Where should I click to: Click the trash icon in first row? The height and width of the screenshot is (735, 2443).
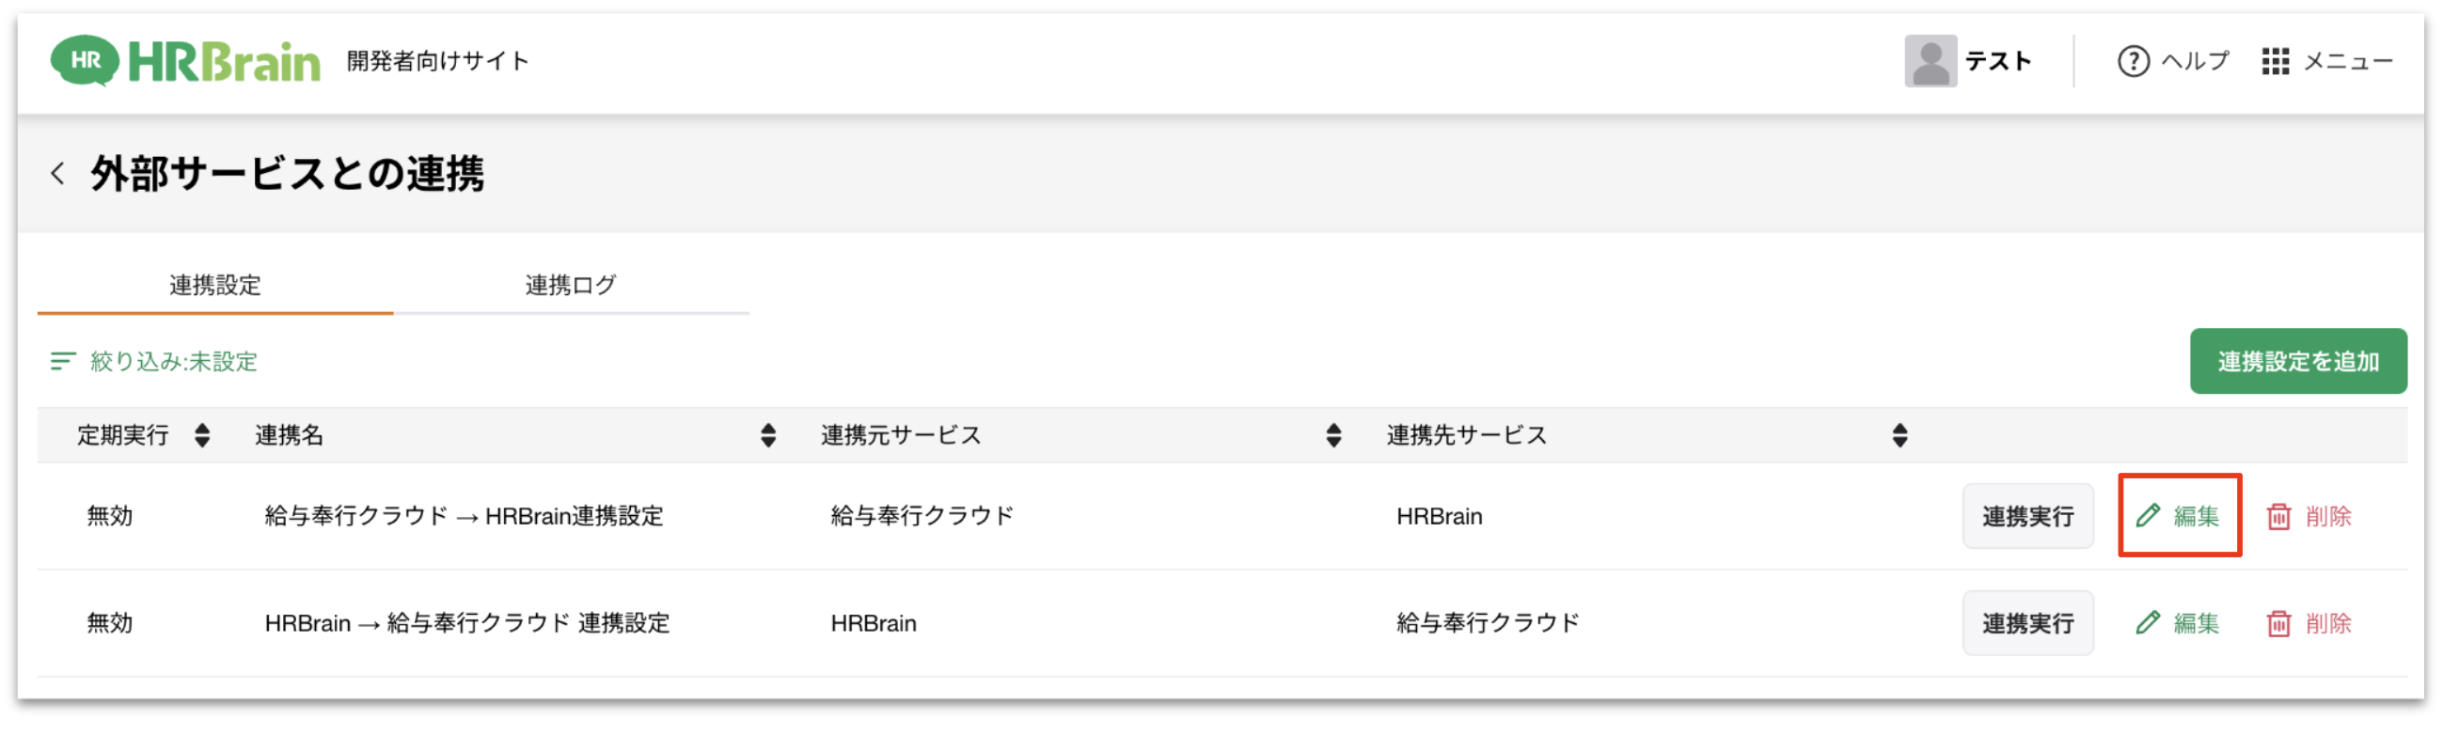click(x=2278, y=517)
